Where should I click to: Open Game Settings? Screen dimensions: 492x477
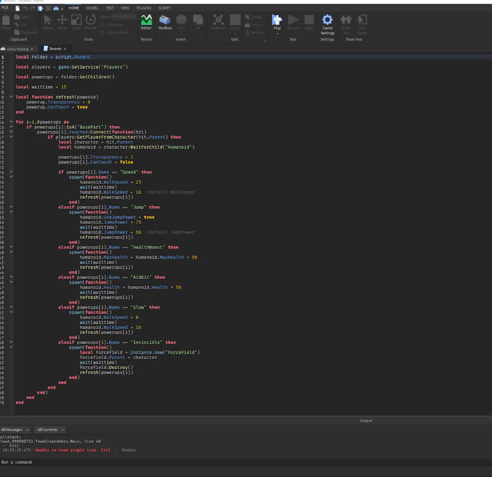point(327,21)
